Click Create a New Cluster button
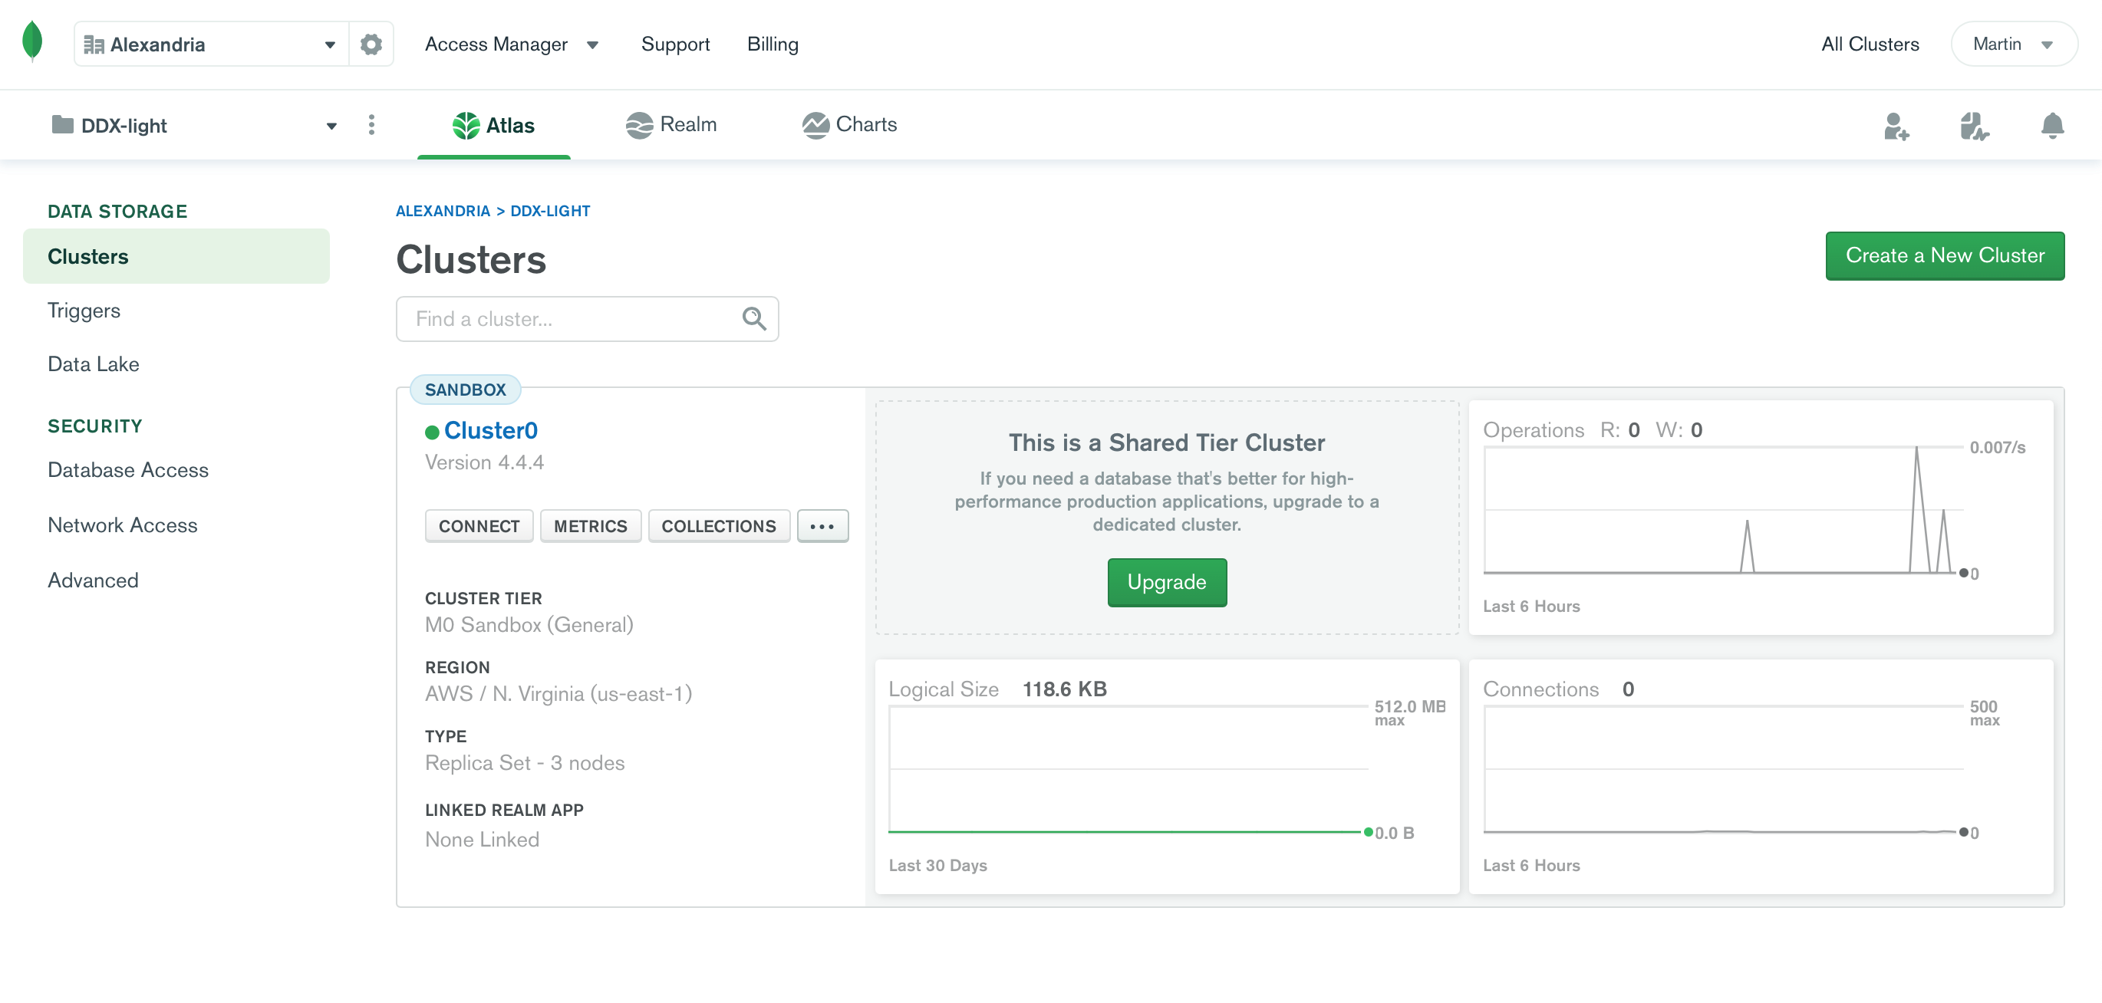Image resolution: width=2102 pixels, height=1003 pixels. 1945,256
